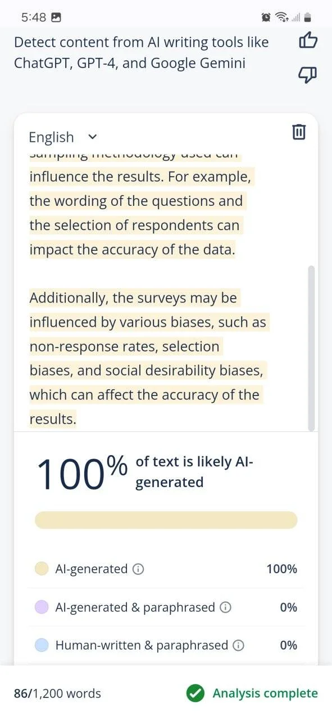Click the blue Human-written & paraphrased dot
The width and height of the screenshot is (332, 720).
coord(42,645)
